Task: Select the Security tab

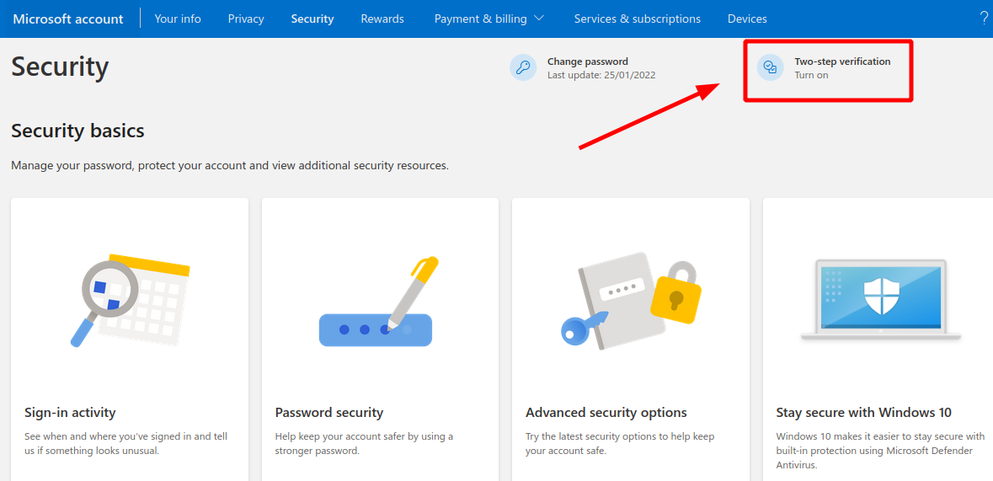Action: click(312, 19)
